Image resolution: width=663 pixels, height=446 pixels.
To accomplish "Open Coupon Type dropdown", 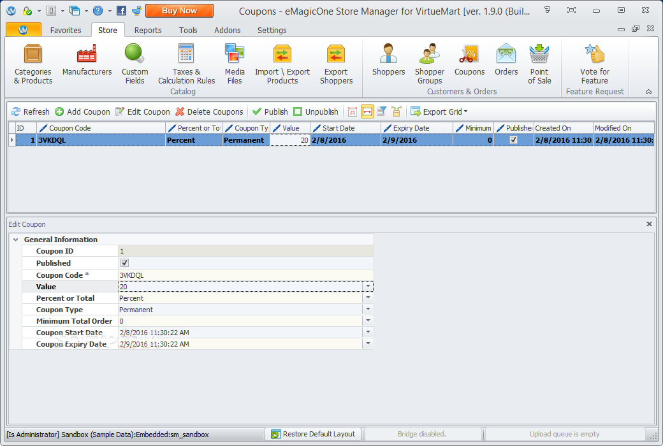I will tap(368, 310).
